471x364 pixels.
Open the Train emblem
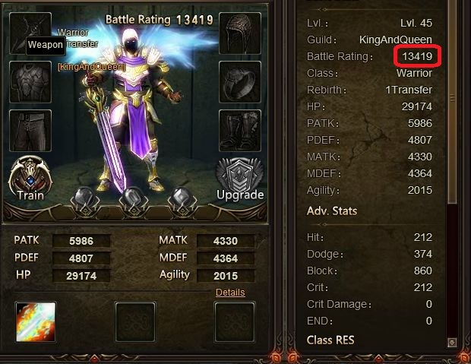30,179
